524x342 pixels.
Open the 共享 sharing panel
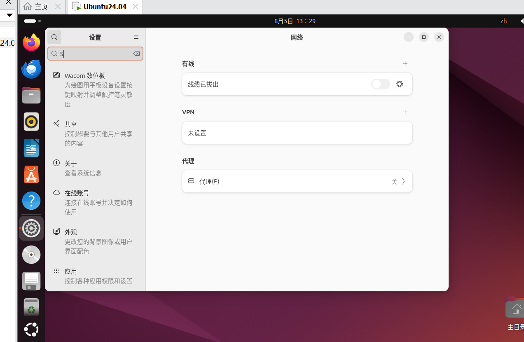(95, 134)
